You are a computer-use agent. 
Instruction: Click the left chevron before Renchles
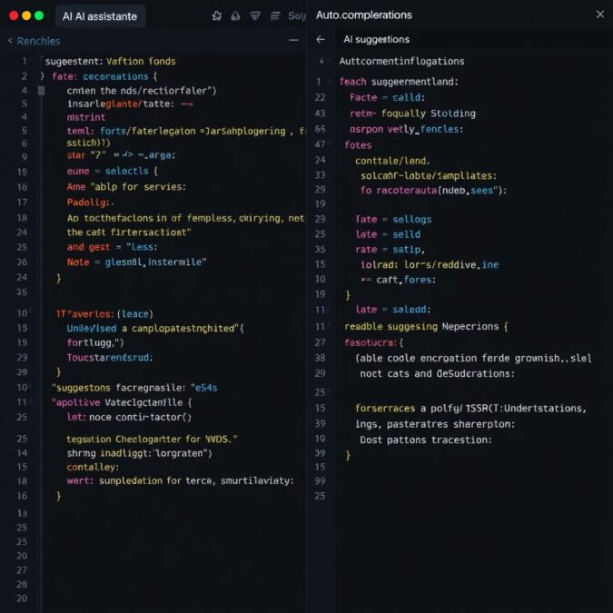point(10,41)
